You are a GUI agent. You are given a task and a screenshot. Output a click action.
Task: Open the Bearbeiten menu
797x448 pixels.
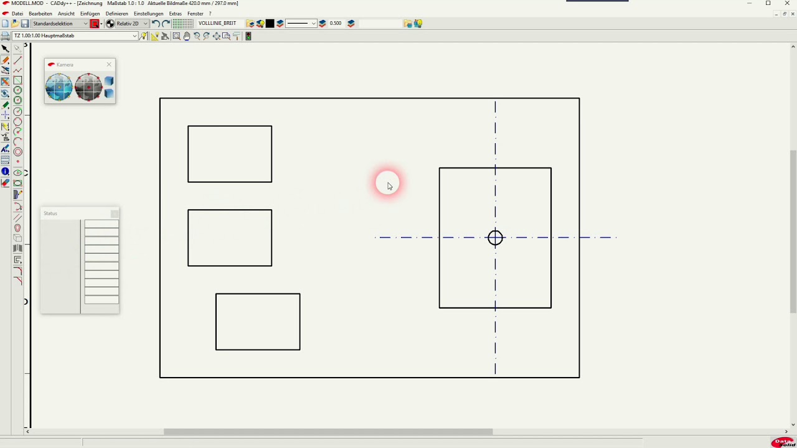tap(40, 13)
